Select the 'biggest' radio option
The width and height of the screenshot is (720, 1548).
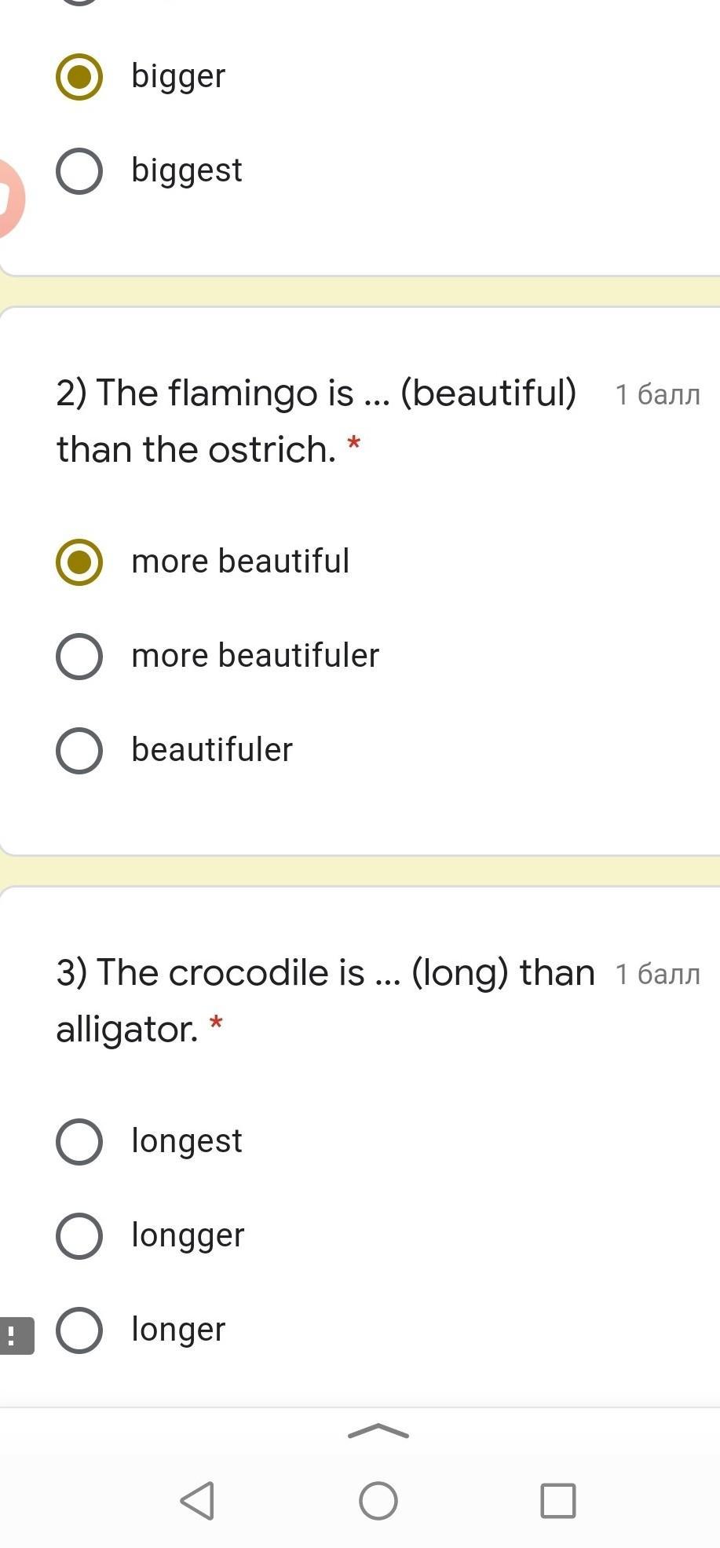(79, 171)
